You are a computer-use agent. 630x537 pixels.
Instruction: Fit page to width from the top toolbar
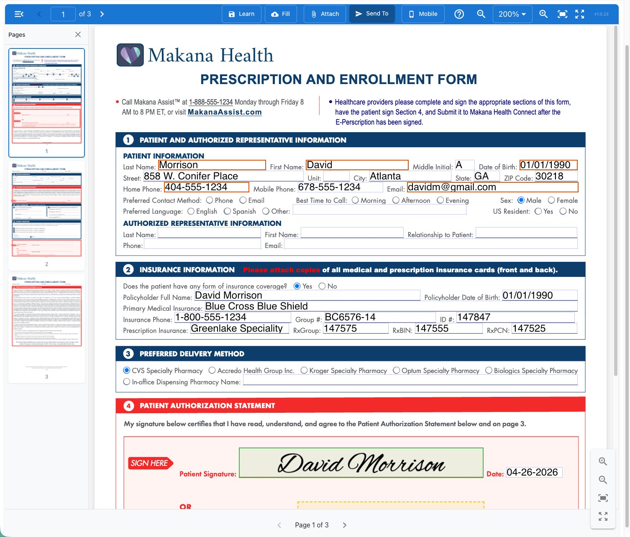[563, 14]
